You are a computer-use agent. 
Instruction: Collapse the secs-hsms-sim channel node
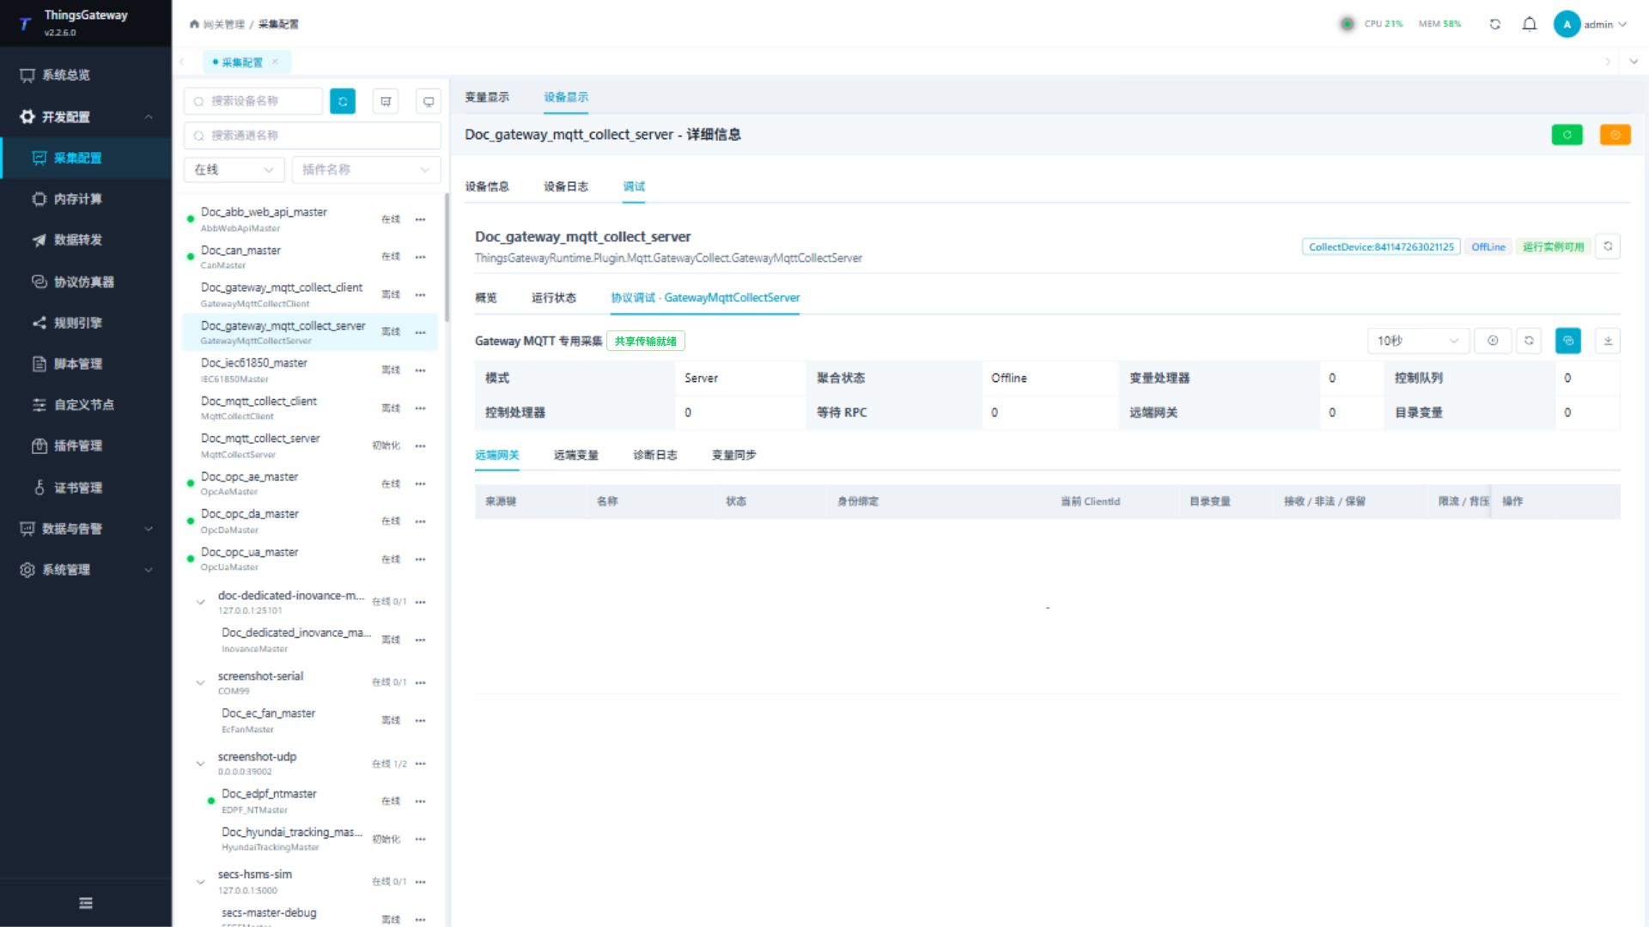[200, 882]
